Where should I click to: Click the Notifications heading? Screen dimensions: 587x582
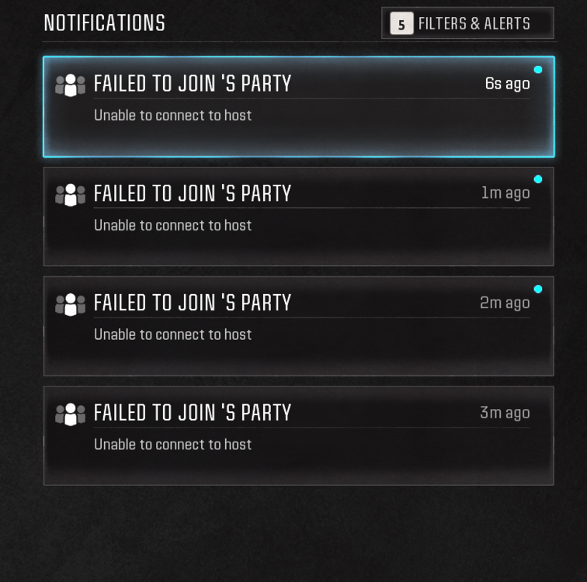pos(105,23)
